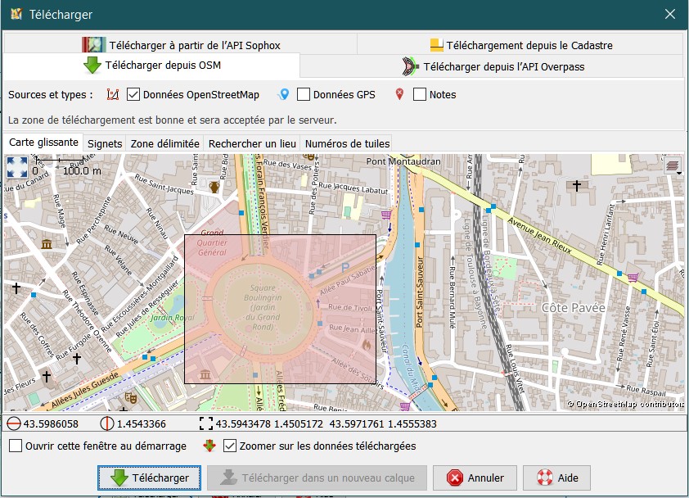This screenshot has height=498, width=689.
Task: Click the Sophox API tab icon
Action: click(93, 45)
